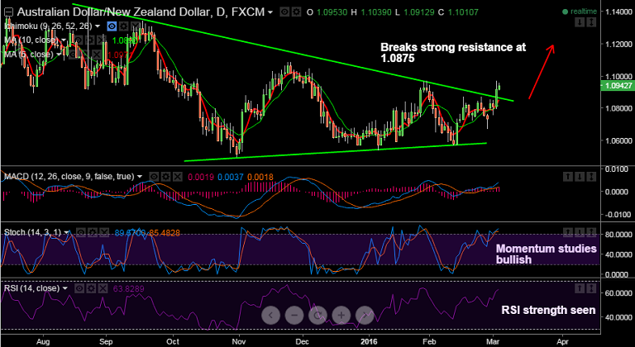Remove the Stoch indicator with its X
The height and width of the screenshot is (347, 635).
(104, 232)
